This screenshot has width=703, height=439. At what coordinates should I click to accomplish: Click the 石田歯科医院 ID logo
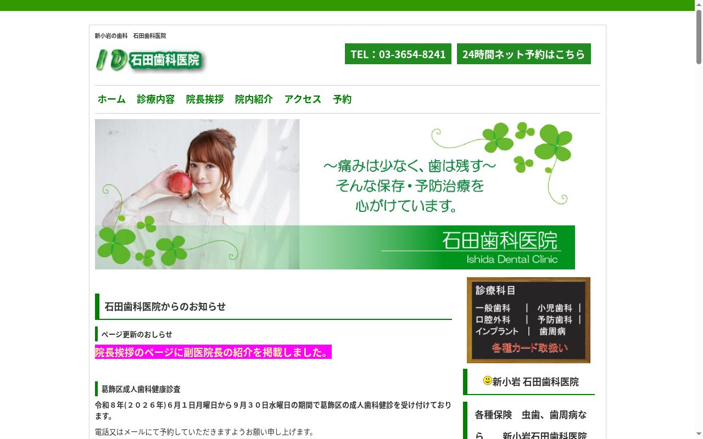click(x=150, y=60)
